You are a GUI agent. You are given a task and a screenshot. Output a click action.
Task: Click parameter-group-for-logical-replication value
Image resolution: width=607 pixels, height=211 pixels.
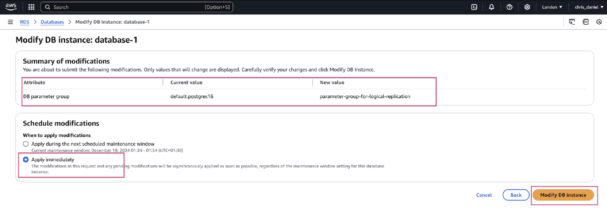(365, 96)
